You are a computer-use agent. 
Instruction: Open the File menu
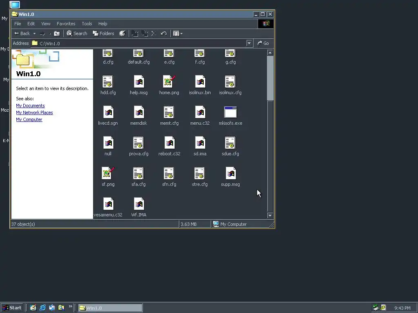pos(18,24)
